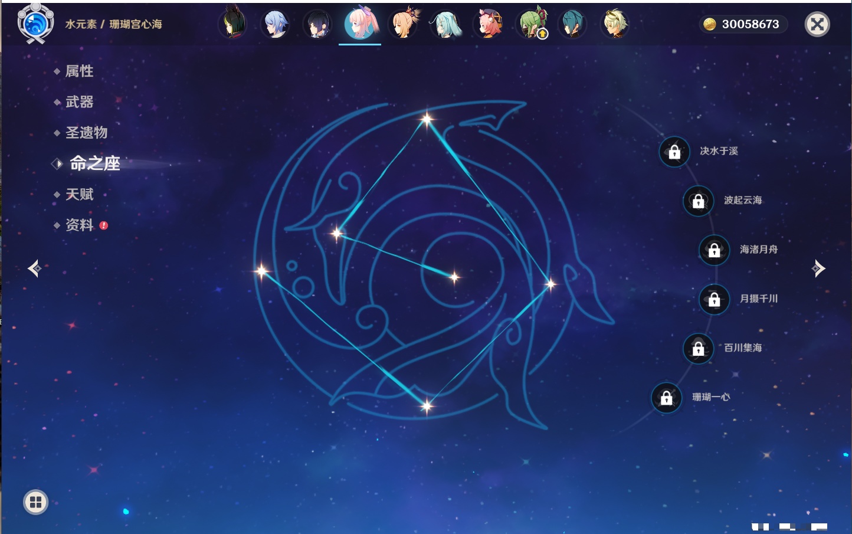This screenshot has height=534, width=852.
Task: Select the star inside the central spiral
Action: (x=454, y=277)
